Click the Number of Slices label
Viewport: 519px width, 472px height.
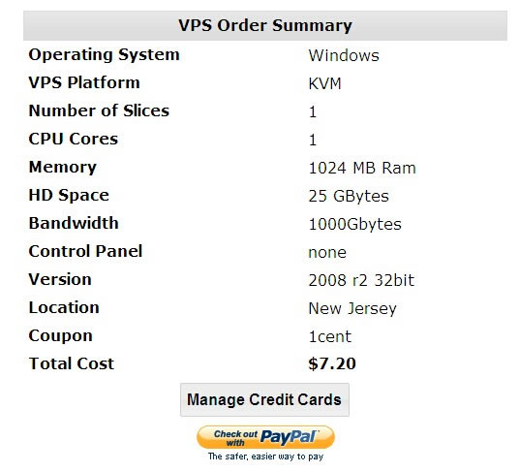(99, 110)
